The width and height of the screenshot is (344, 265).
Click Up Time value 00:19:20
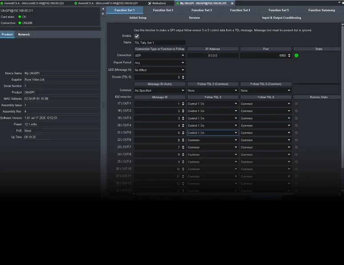click(62, 137)
